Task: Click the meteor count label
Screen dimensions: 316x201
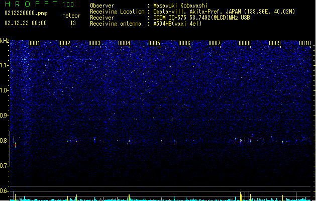Action: [71, 16]
